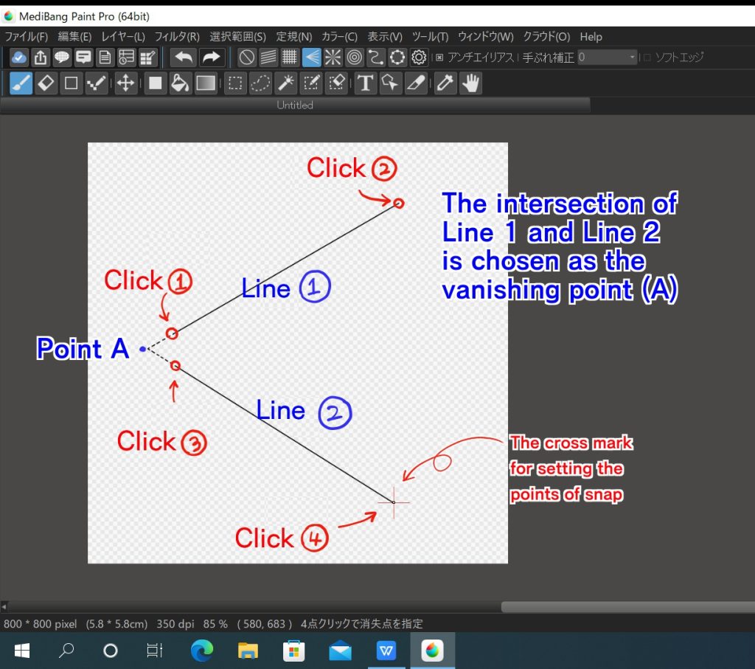Open the 手ぶれ補正 stabilizer dropdown
Image resolution: width=755 pixels, height=669 pixels.
tap(630, 57)
